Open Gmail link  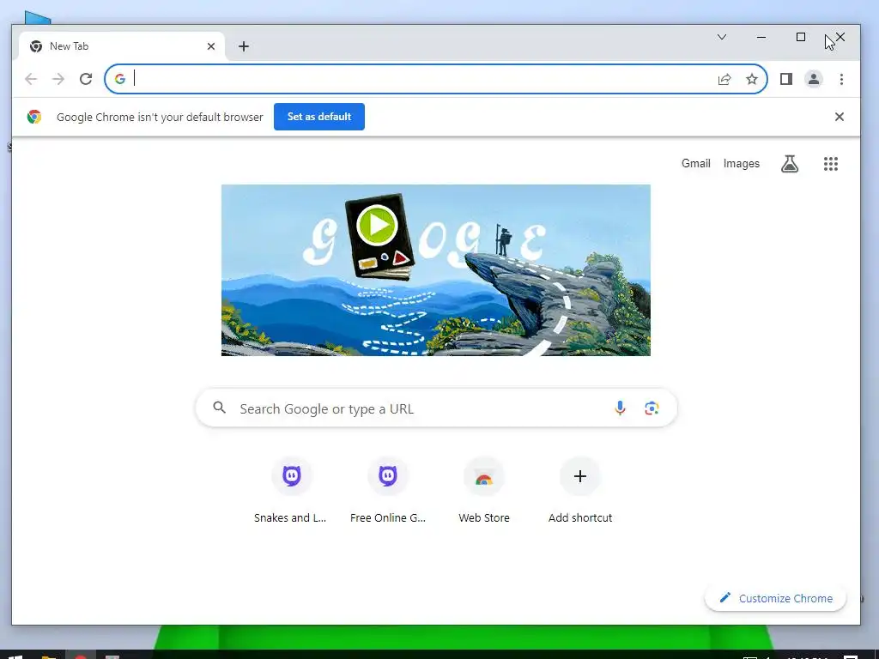(695, 164)
